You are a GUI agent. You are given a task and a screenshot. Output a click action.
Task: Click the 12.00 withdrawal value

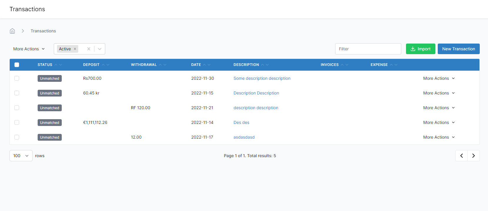pos(136,137)
